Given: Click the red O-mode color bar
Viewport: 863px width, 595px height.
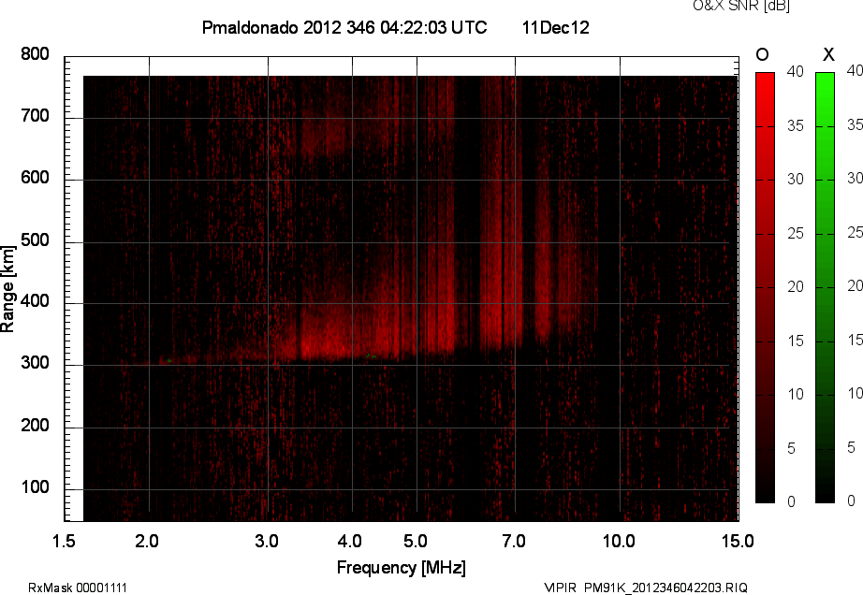Looking at the screenshot, I should [x=765, y=287].
